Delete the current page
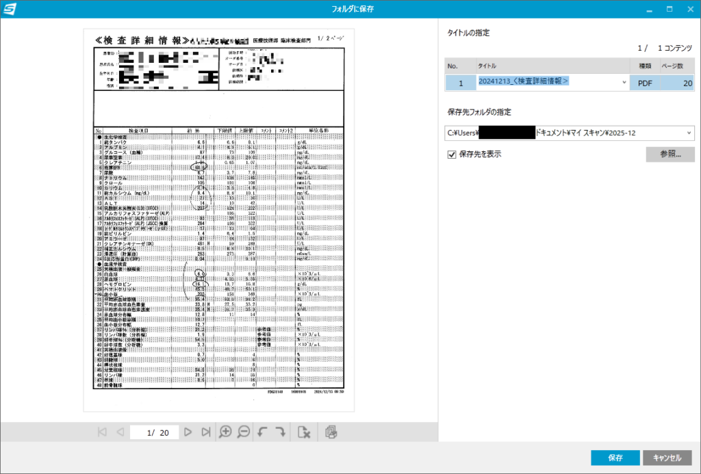 click(x=305, y=432)
